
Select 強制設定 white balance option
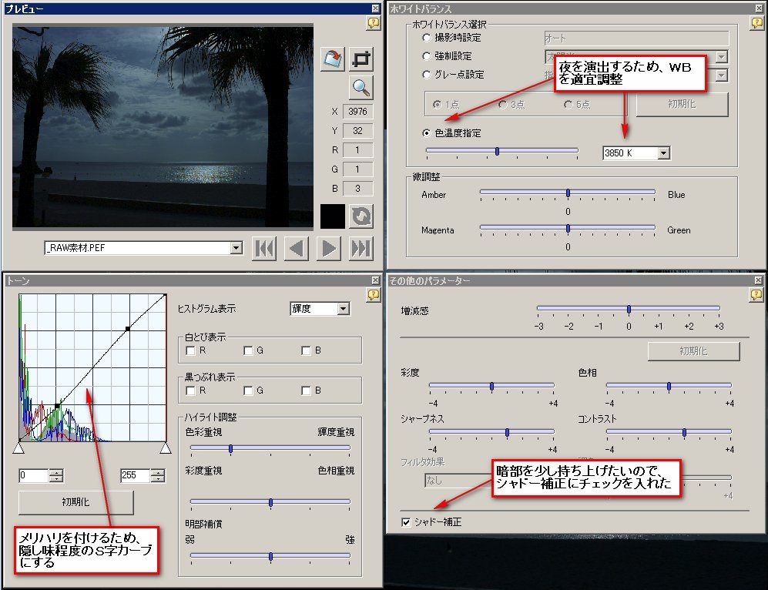[x=426, y=56]
